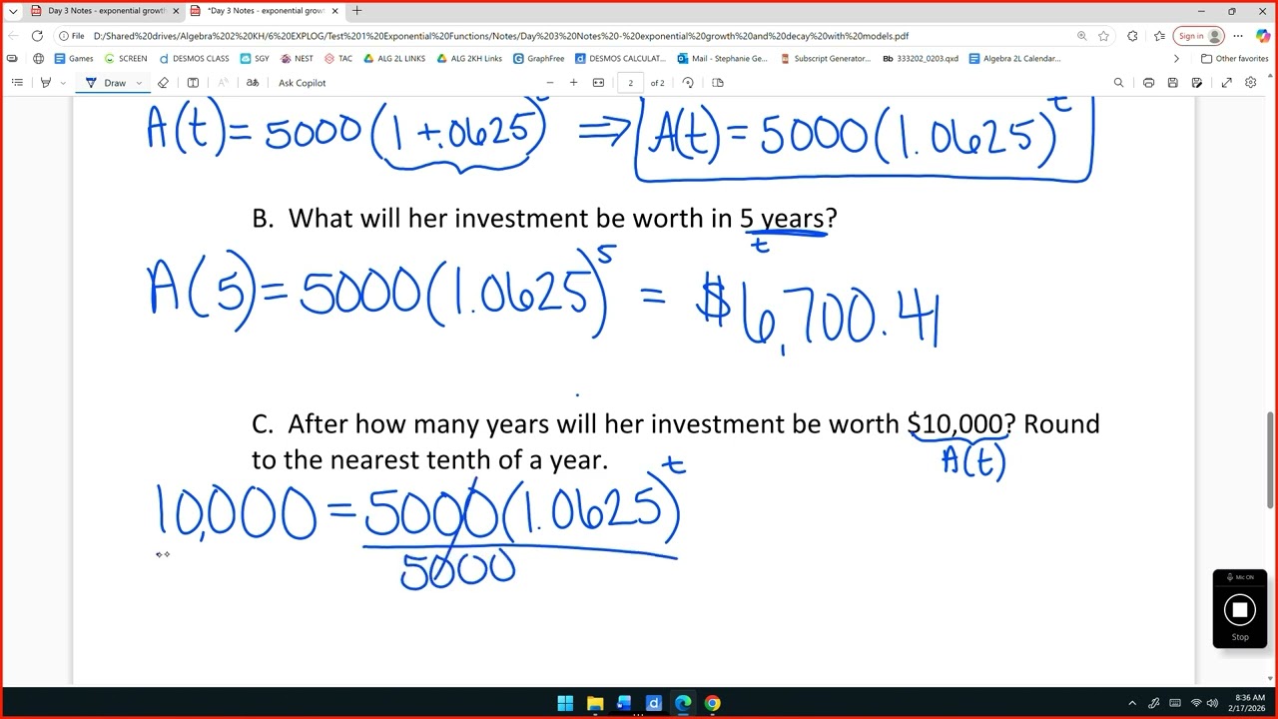Image resolution: width=1278 pixels, height=719 pixels.
Task: Open the Translate tool
Action: (x=253, y=83)
